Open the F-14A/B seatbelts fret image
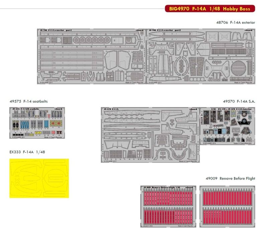 [x=37, y=123]
